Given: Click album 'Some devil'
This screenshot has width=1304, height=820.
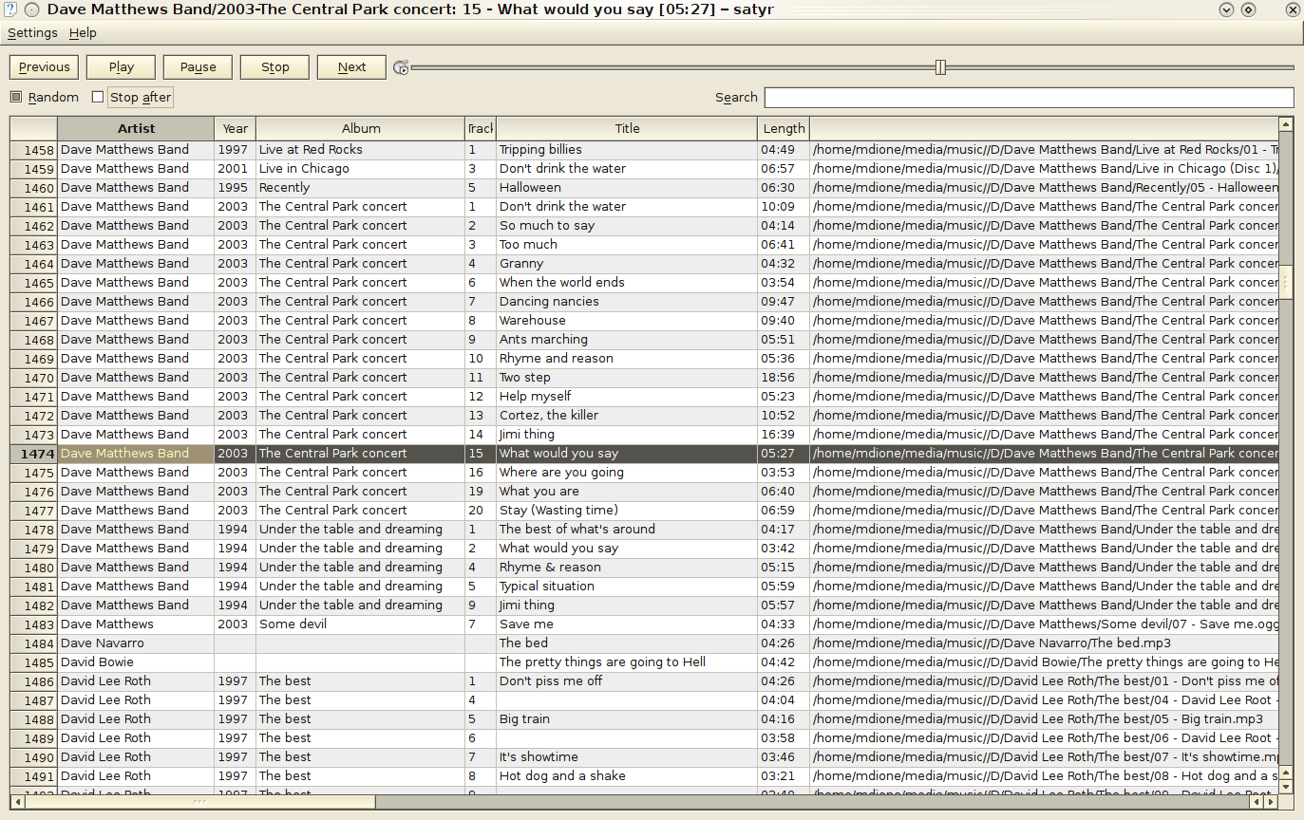Looking at the screenshot, I should [x=293, y=624].
